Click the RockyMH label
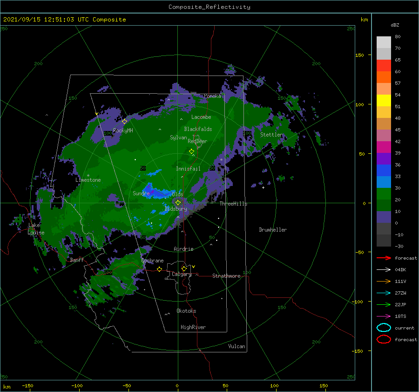The image size is (419, 392). pyautogui.click(x=123, y=131)
